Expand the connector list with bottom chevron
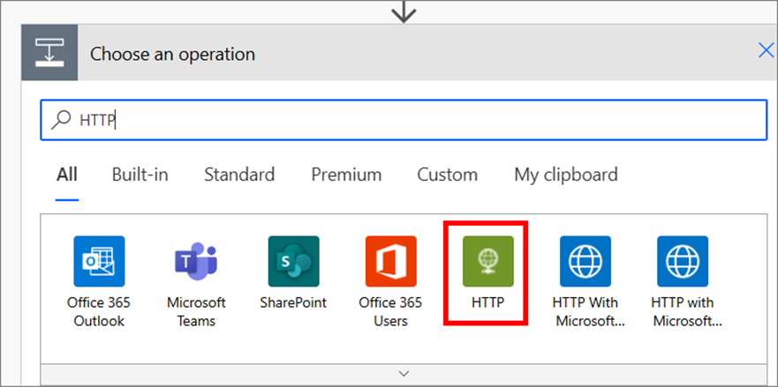Screen dimensions: 778x387 coord(404,374)
